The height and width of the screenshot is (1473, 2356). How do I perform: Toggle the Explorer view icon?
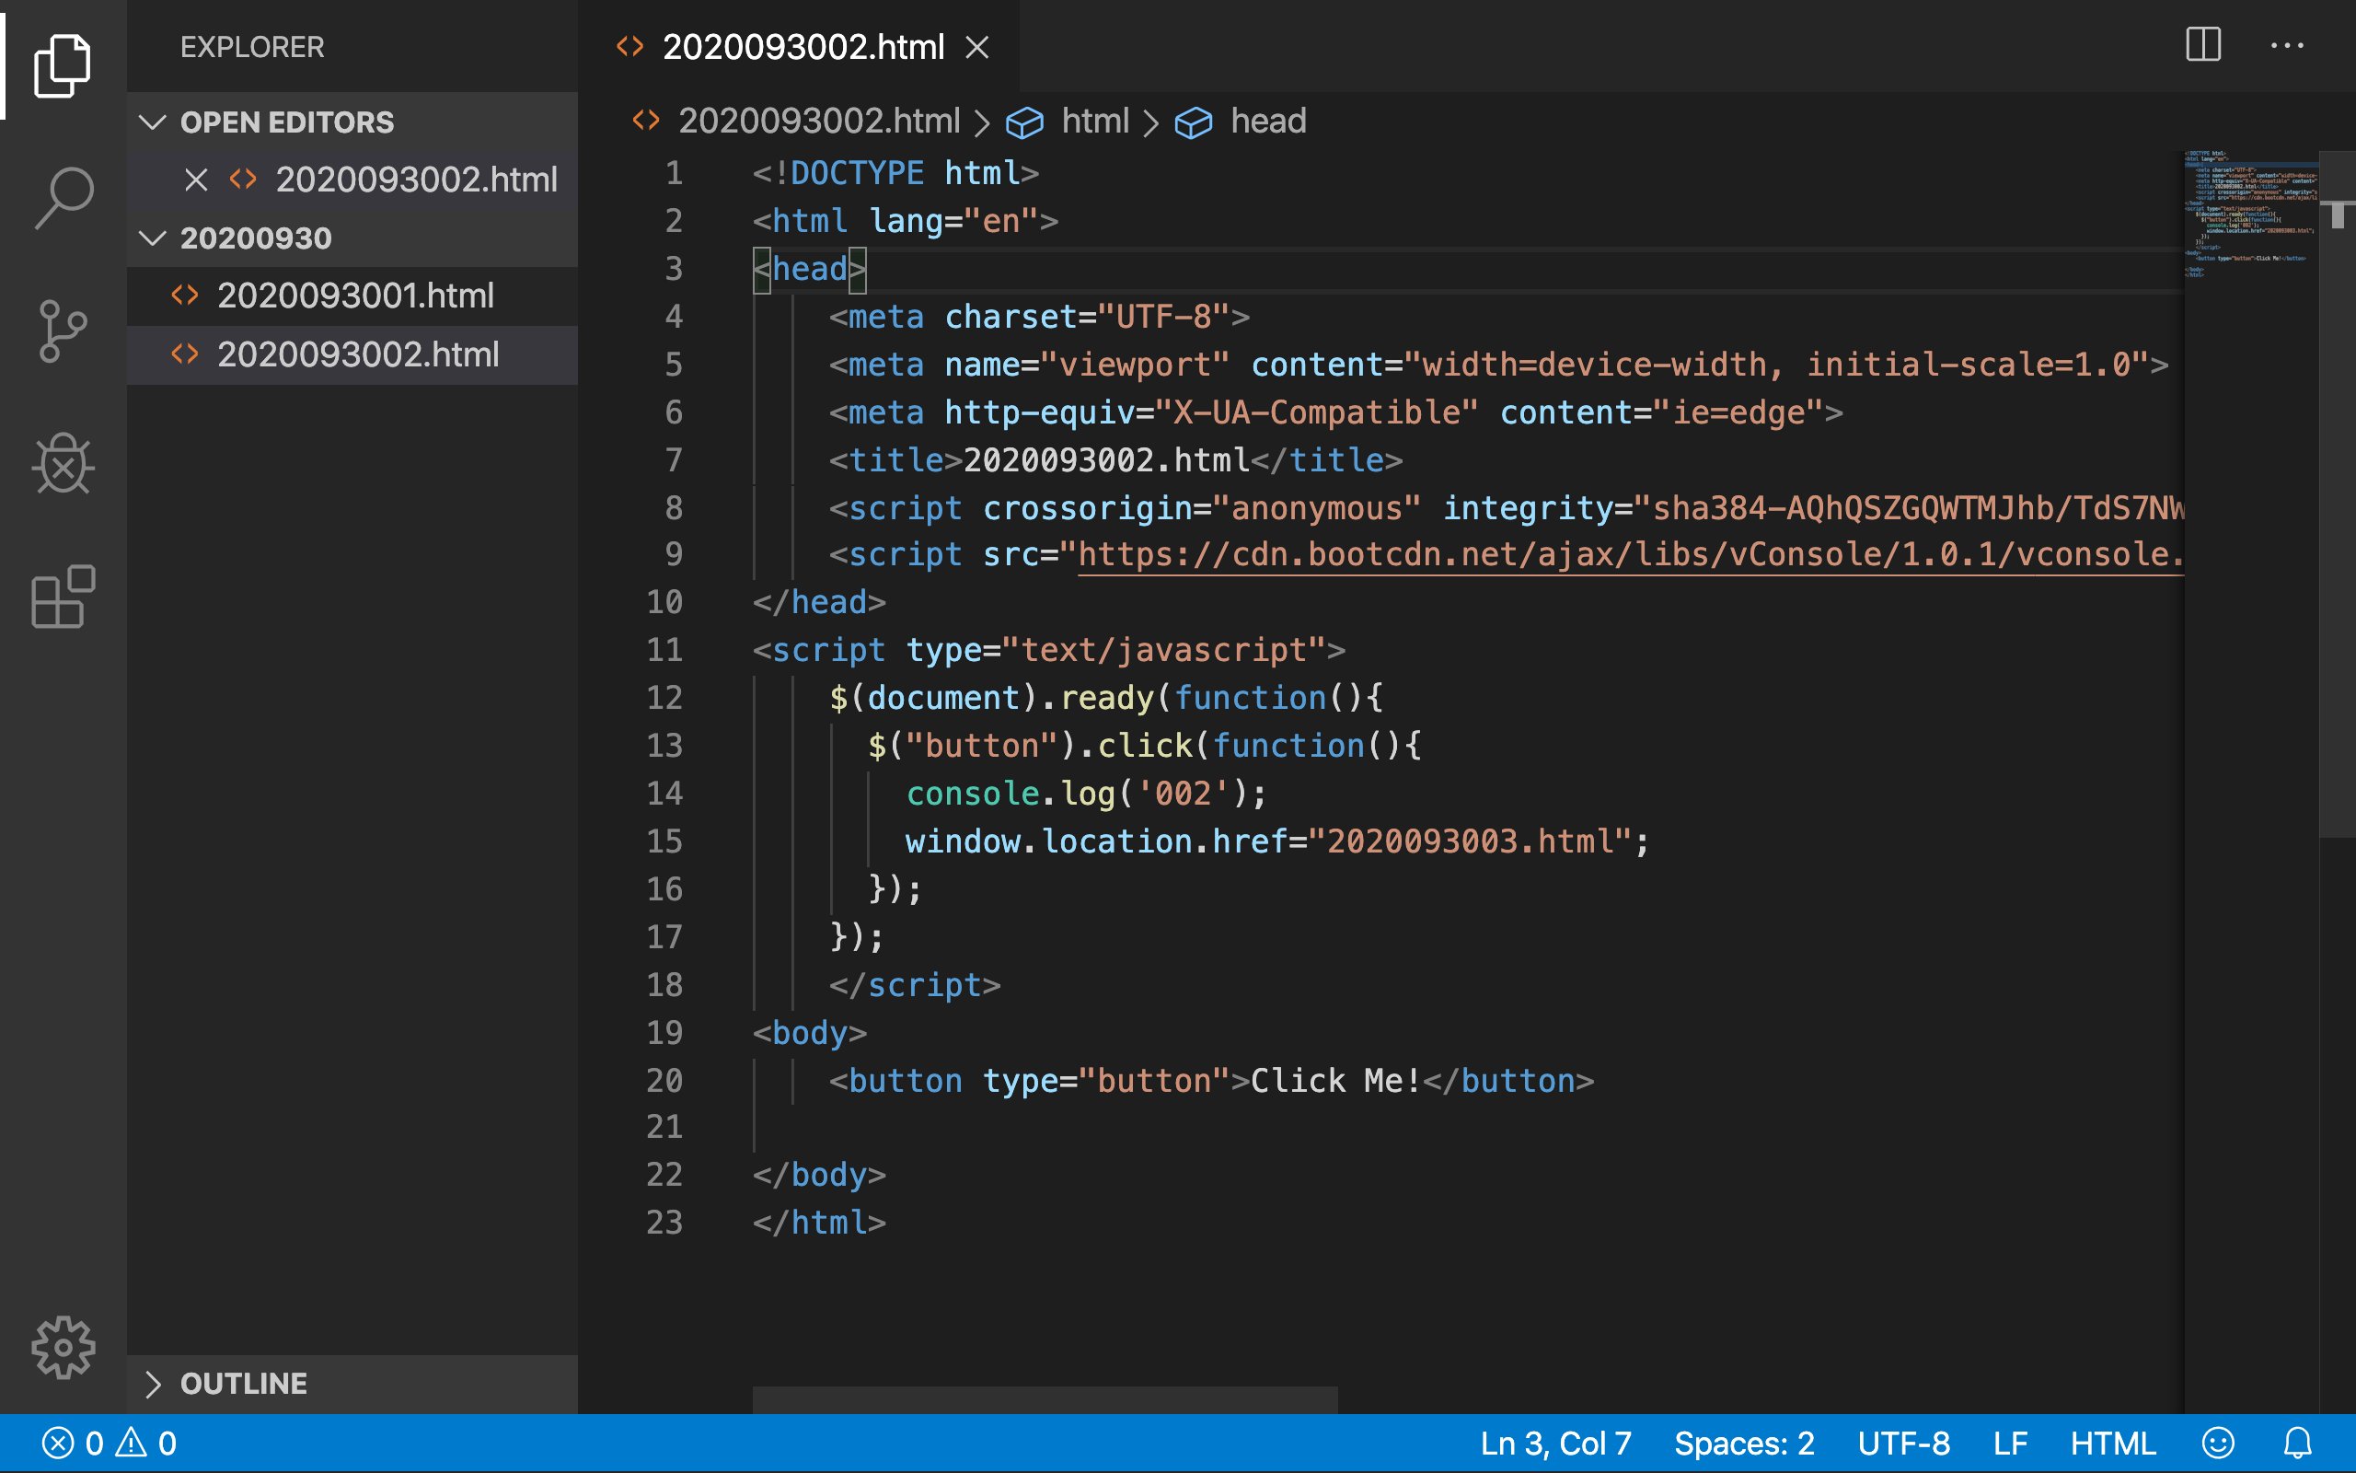64,65
